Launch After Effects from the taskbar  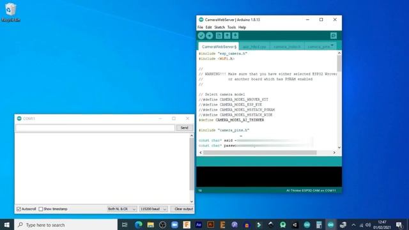pos(199,225)
